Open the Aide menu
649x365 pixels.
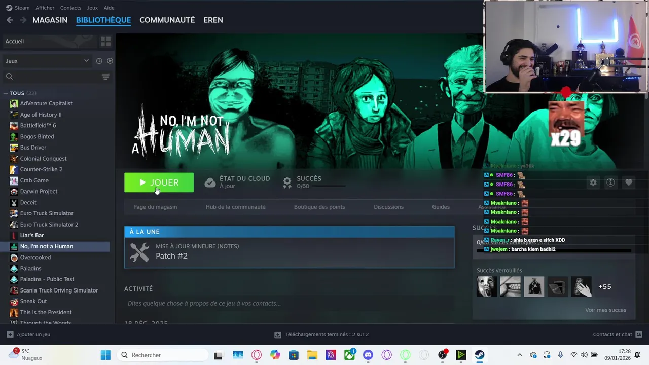pos(109,8)
